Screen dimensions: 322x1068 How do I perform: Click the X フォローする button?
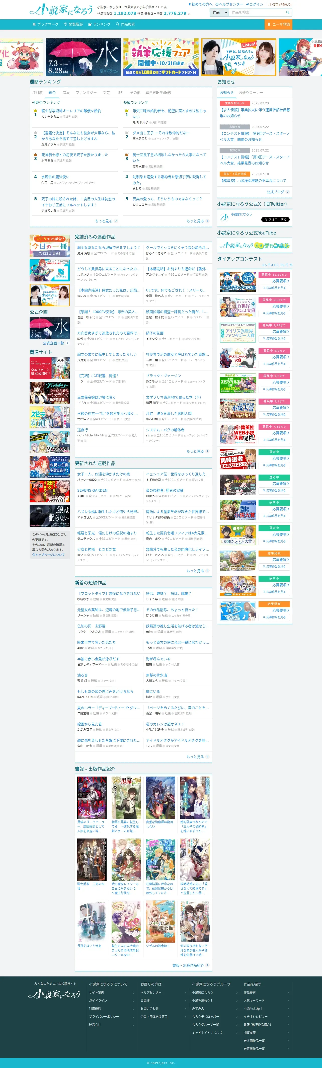275,219
